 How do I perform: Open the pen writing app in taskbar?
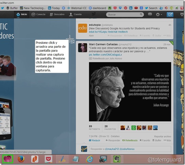point(62,159)
